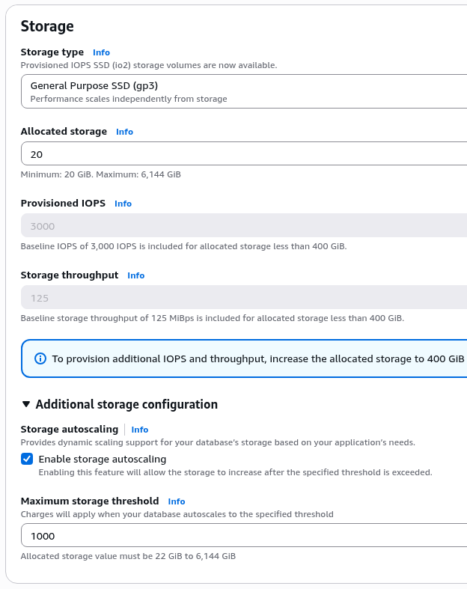The width and height of the screenshot is (467, 589).
Task: Click the Additional storage configuration heading
Action: (x=126, y=404)
